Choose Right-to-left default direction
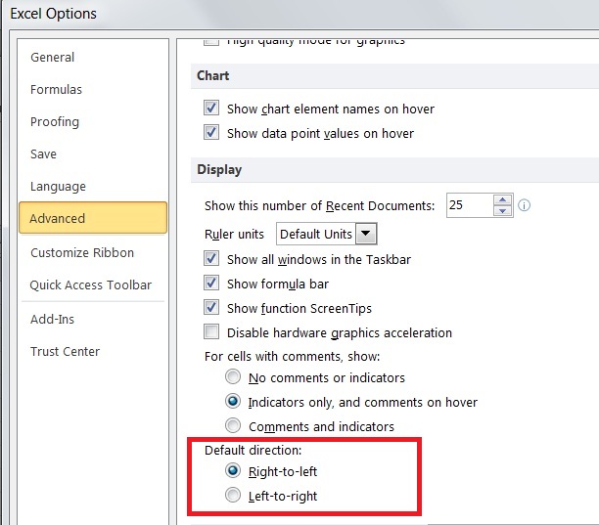Image resolution: width=599 pixels, height=525 pixels. (x=233, y=470)
